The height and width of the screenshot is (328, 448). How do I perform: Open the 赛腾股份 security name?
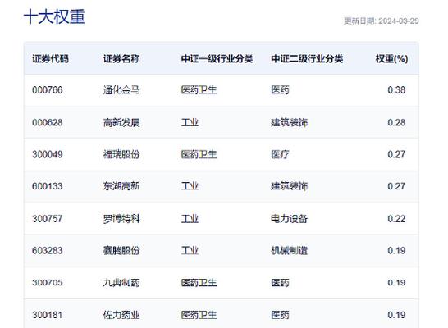coord(121,250)
